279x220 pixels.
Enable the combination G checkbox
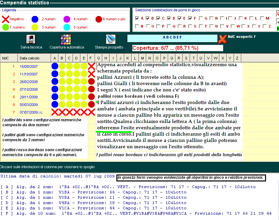click(201, 18)
